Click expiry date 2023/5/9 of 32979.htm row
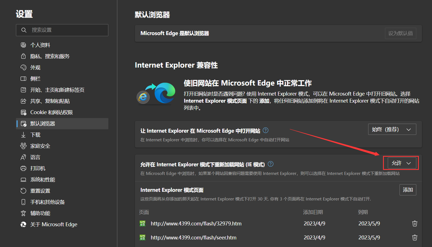The image size is (432, 247). tap(369, 223)
